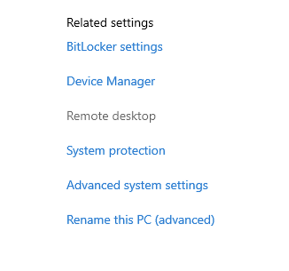The width and height of the screenshot is (289, 271).
Task: Select the System protection hyperlink
Action: [116, 151]
